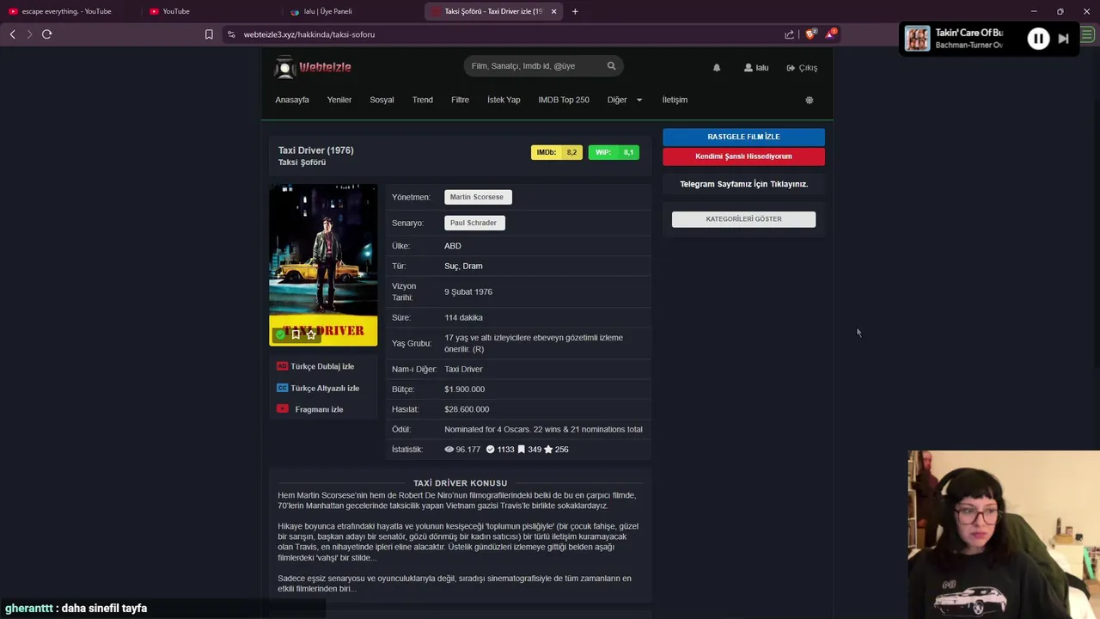Click the Webteizle site logo

pos(313,67)
